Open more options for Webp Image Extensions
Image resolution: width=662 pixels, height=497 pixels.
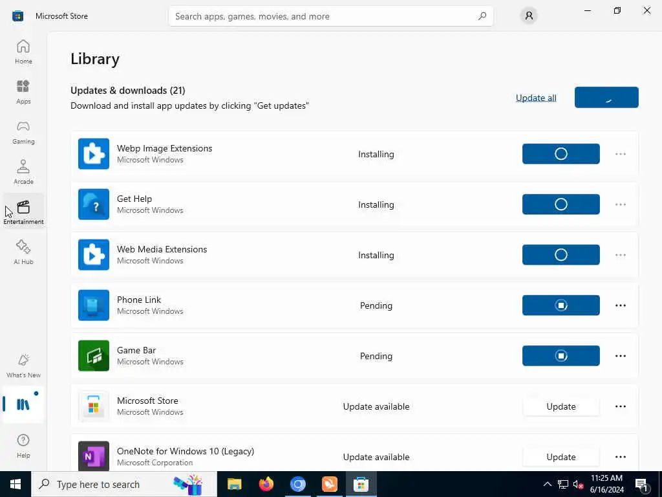pos(620,154)
